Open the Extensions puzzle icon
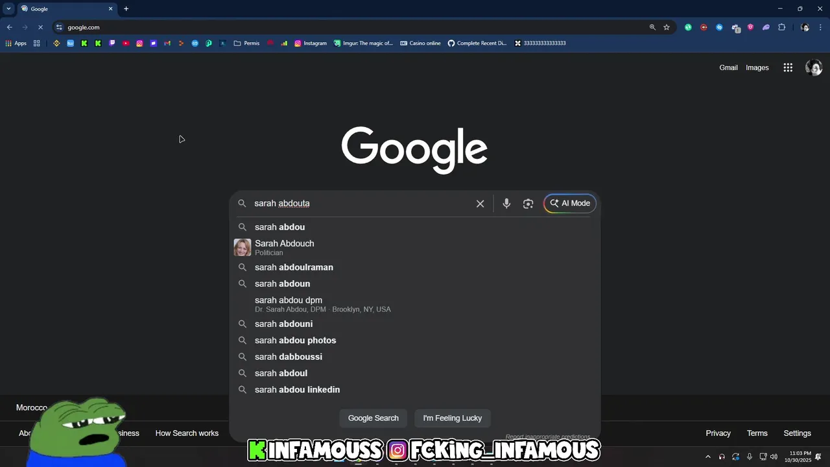Screen dimensions: 830x467 coord(781,27)
